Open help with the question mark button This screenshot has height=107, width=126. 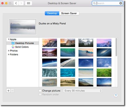pos(116,95)
